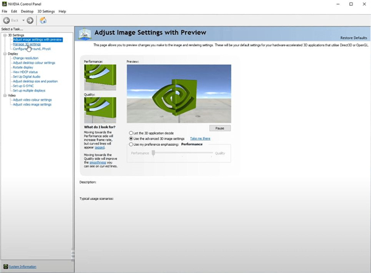Click the Home icon in toolbar
Image resolution: width=371 pixels, height=273 pixels.
pos(43,20)
